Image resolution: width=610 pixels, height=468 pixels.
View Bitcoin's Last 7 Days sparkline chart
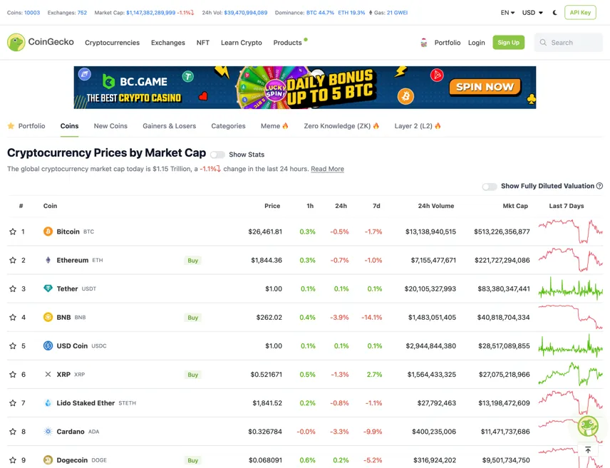click(571, 232)
